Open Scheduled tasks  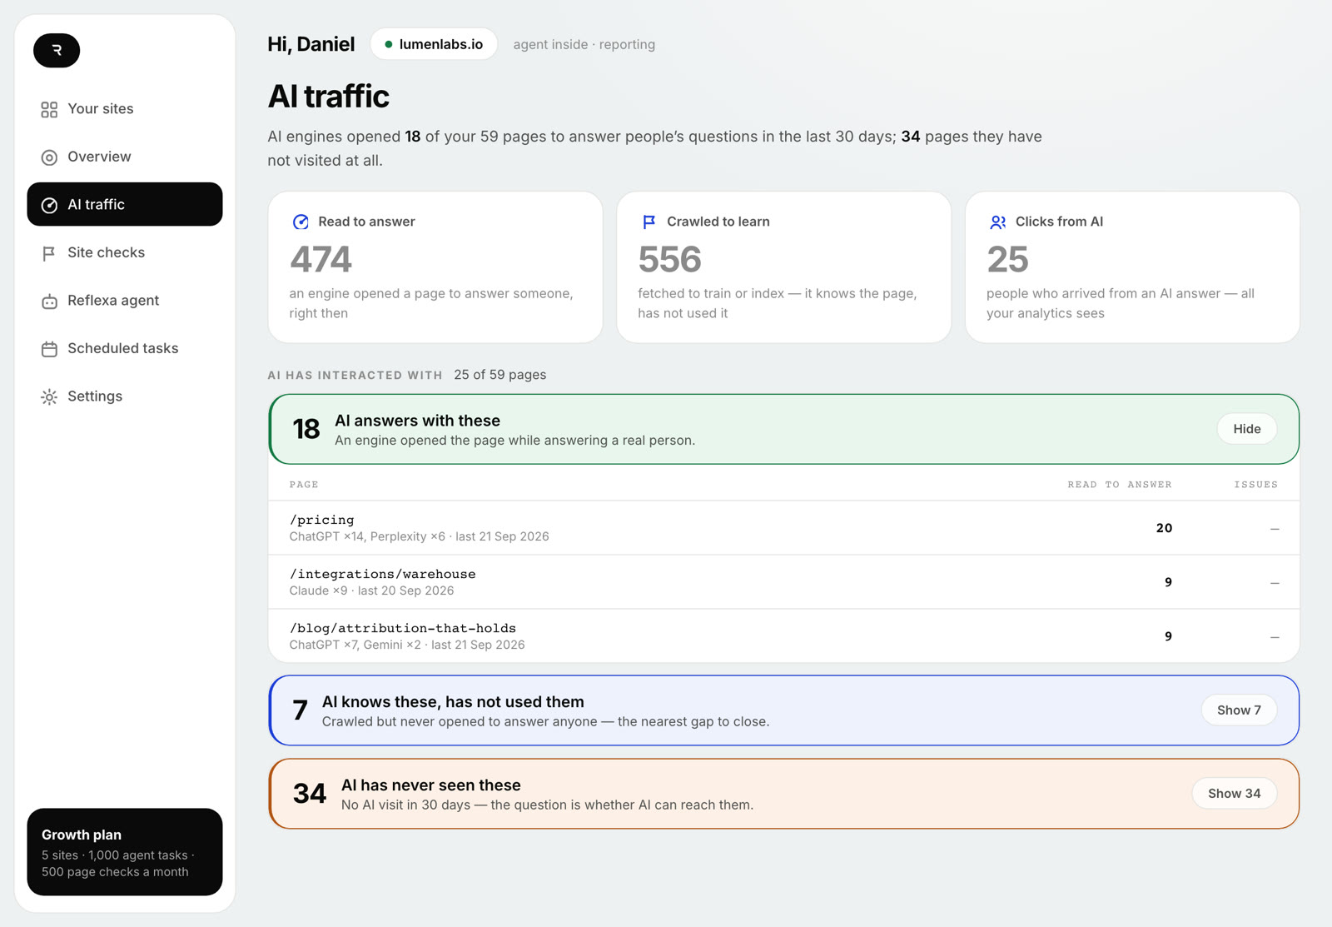pos(125,348)
